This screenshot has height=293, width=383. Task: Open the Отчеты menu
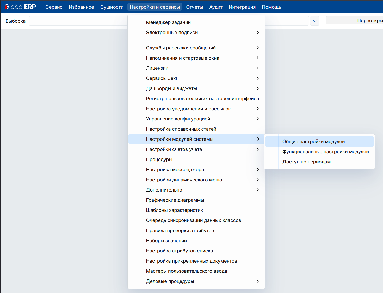coord(194,7)
